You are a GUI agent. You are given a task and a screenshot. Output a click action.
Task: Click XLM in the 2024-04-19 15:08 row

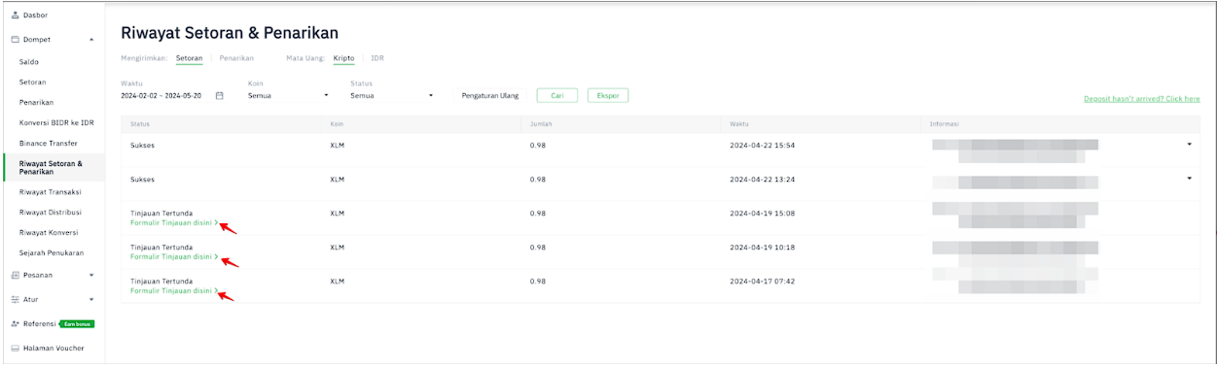(x=338, y=213)
